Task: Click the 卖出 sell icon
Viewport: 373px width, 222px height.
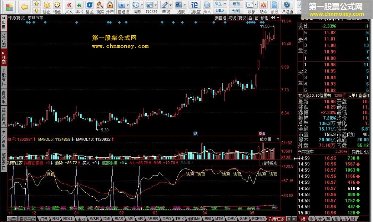Action: click(79, 7)
